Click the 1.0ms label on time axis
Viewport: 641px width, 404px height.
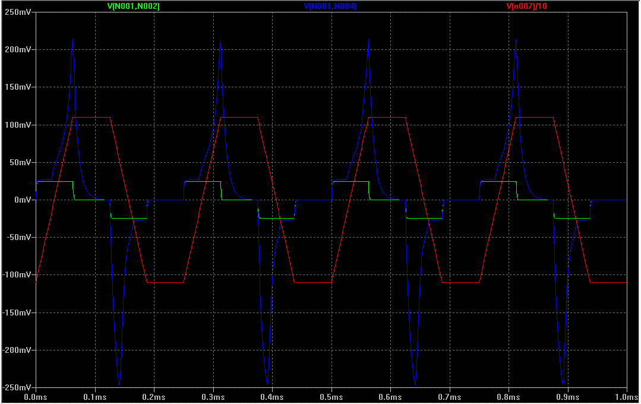tap(626, 396)
